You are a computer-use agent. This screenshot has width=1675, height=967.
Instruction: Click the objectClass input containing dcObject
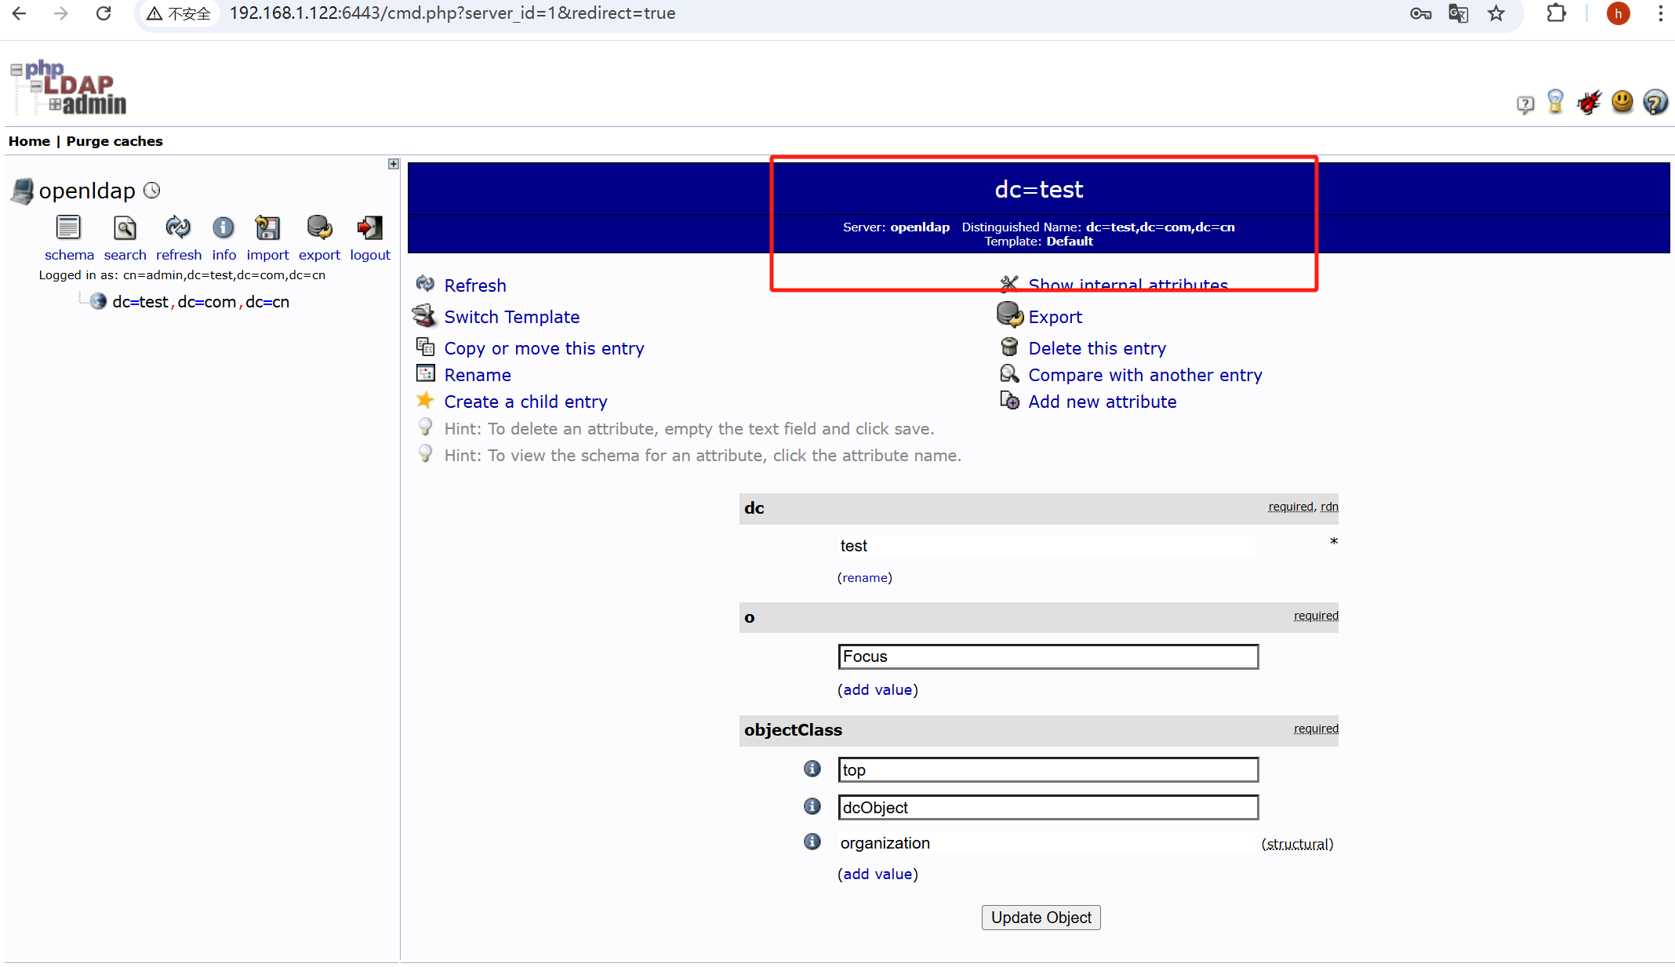pyautogui.click(x=1048, y=808)
